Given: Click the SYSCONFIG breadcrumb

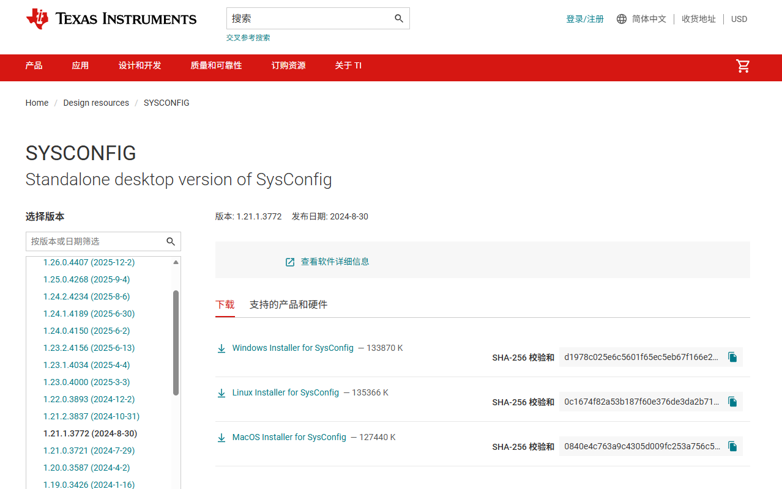Looking at the screenshot, I should 166,103.
